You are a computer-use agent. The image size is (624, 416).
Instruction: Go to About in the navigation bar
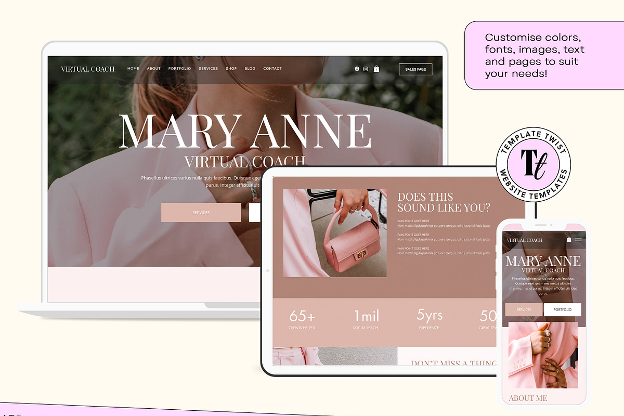pos(153,69)
